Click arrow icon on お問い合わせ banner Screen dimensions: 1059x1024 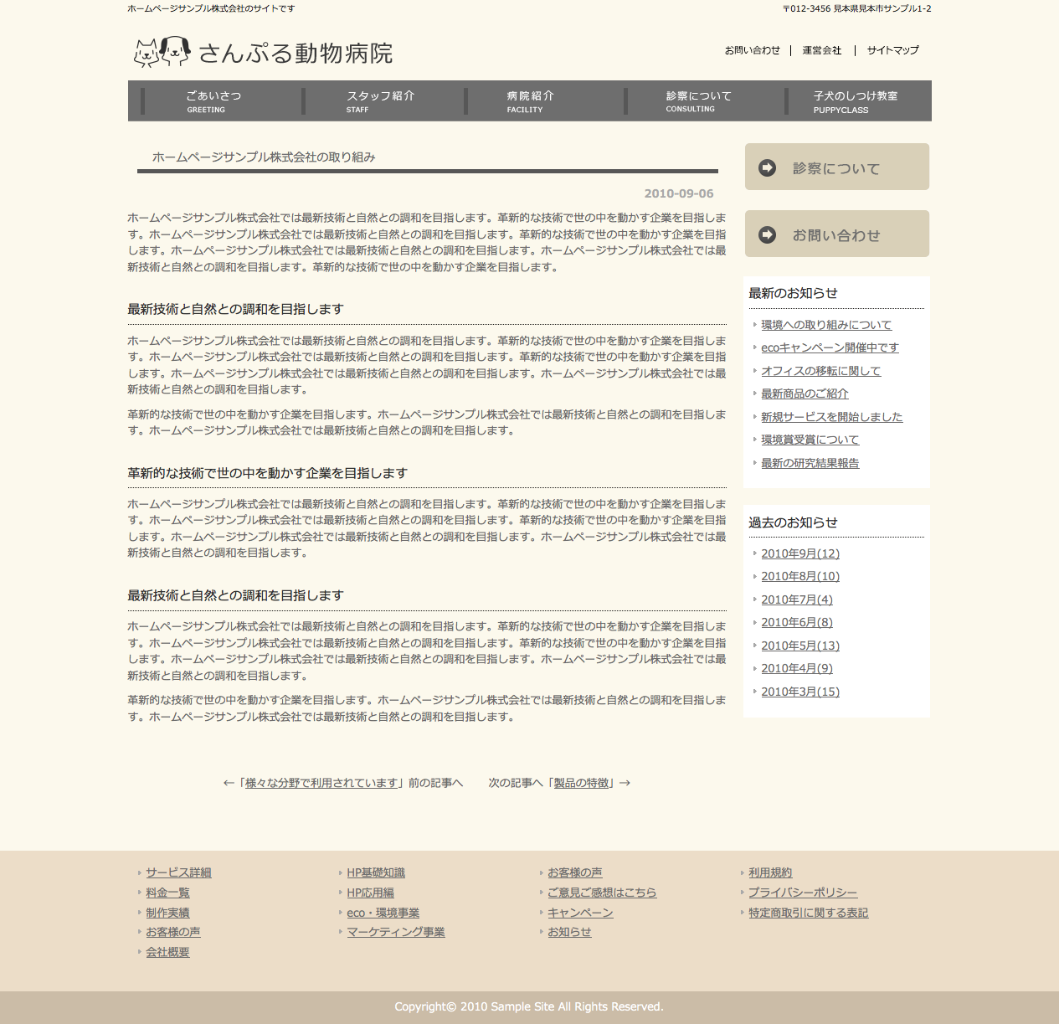[768, 235]
